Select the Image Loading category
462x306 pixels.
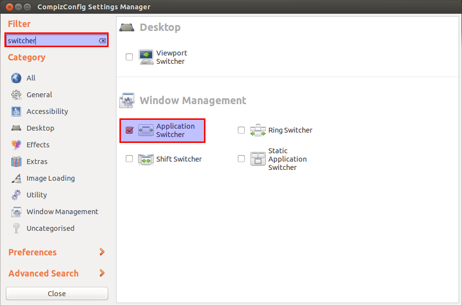[x=51, y=178]
